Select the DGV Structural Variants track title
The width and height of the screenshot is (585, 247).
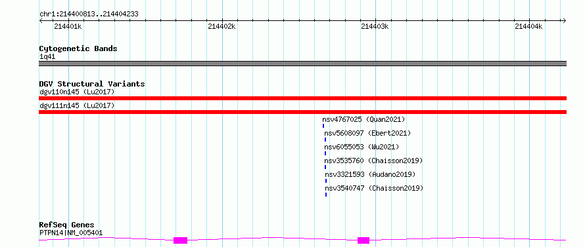(92, 84)
